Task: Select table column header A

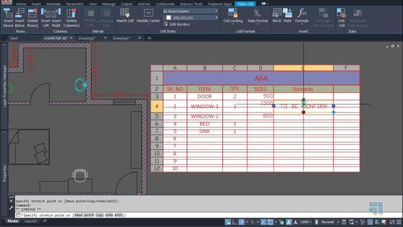Action: (x=175, y=68)
